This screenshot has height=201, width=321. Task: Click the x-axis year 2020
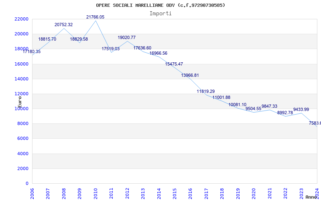click(254, 193)
